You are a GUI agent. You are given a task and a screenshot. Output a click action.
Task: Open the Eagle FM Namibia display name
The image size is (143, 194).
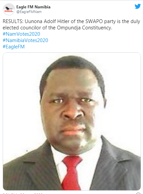pyautogui.click(x=33, y=7)
